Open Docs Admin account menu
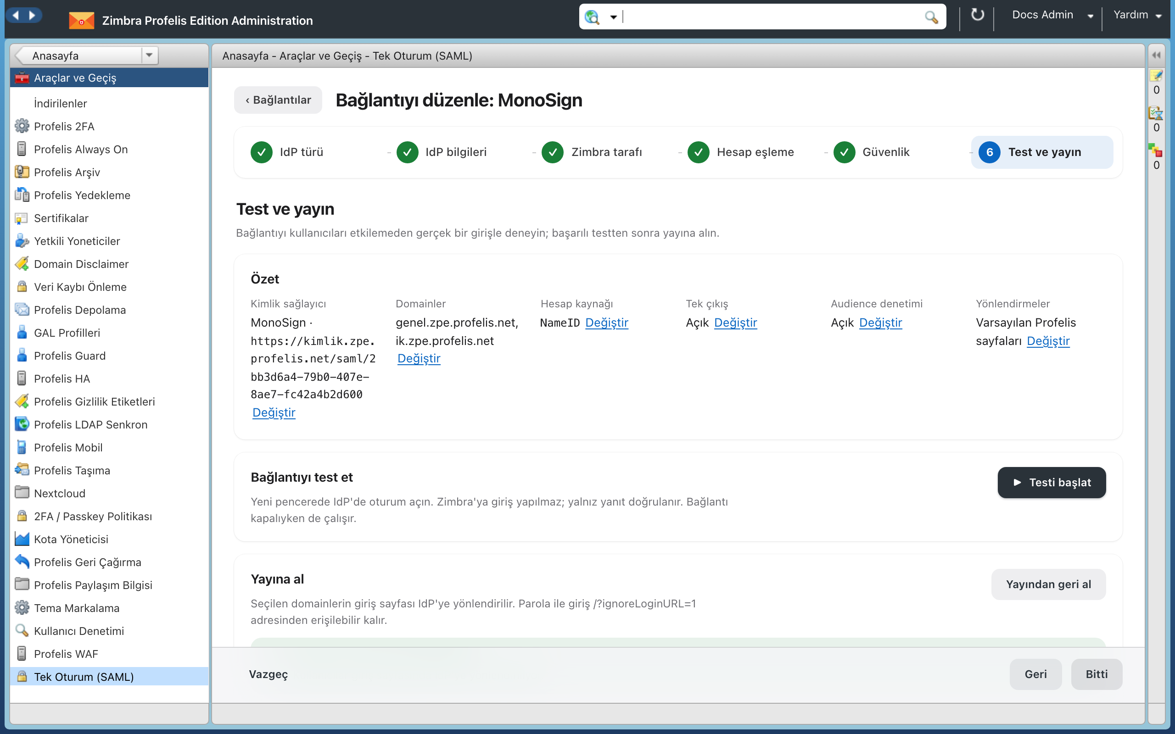The width and height of the screenshot is (1175, 734). pyautogui.click(x=1052, y=15)
